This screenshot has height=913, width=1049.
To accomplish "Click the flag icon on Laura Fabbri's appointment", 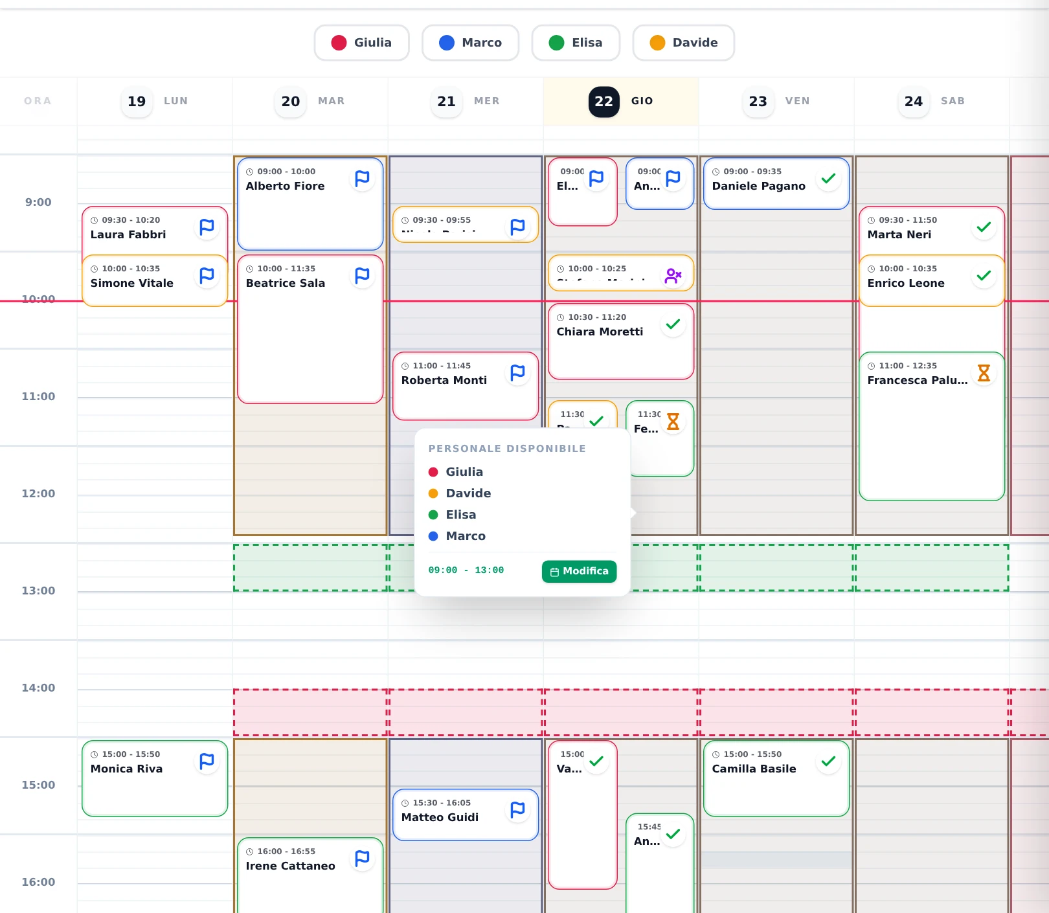I will 207,227.
